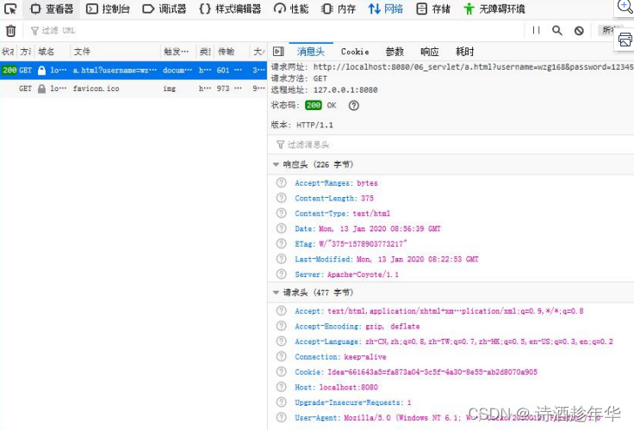Screen dimensions: 634x430
Task: Switch to the 调试器 debugger tab
Action: [165, 9]
